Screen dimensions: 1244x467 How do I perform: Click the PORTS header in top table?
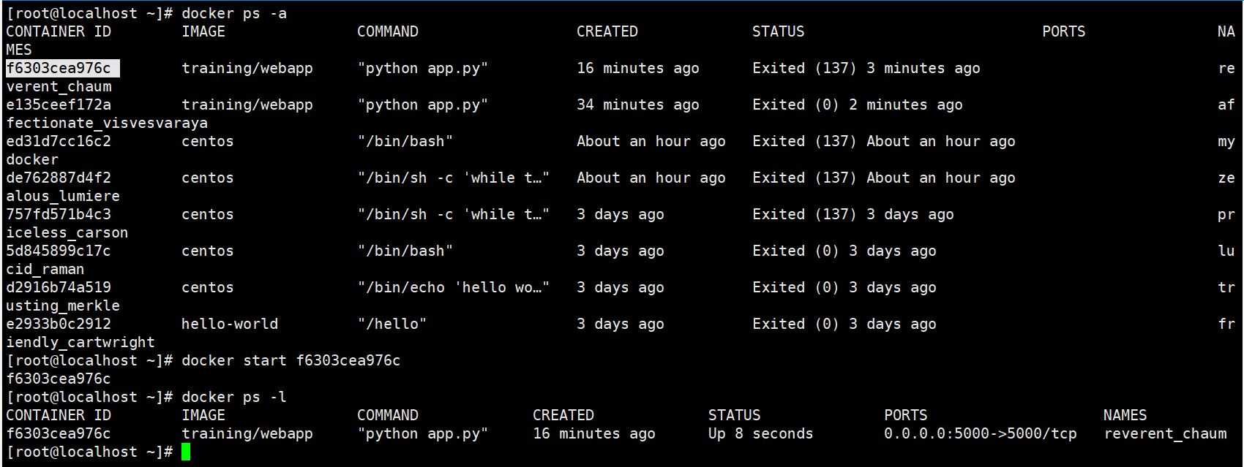(1063, 31)
